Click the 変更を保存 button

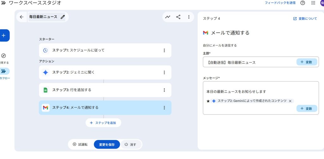(107, 144)
